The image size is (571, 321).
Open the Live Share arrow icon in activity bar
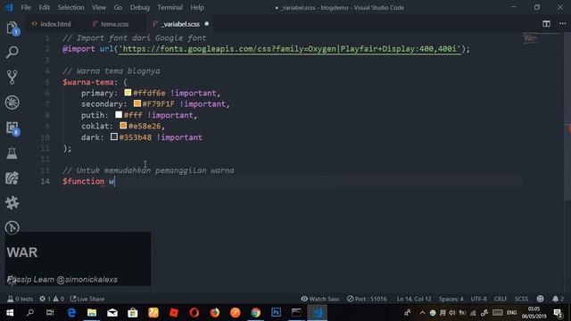[x=12, y=178]
